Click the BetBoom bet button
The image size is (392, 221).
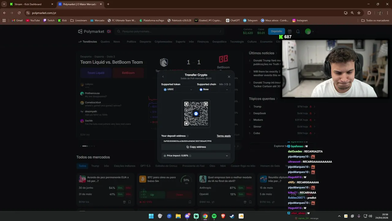tap(128, 73)
